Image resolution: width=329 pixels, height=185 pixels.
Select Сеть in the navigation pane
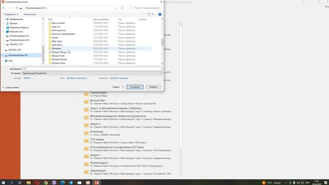(10, 61)
